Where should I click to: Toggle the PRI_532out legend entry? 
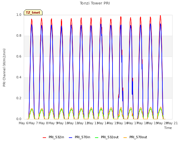tap(107, 137)
